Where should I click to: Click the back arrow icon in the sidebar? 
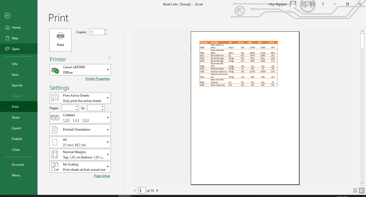(x=7, y=16)
